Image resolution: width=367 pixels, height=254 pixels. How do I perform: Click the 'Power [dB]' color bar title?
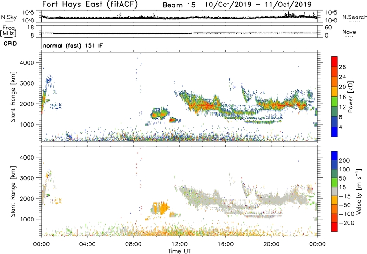(350, 97)
